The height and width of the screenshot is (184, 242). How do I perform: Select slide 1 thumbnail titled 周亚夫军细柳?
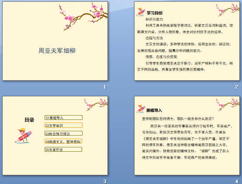coord(55,41)
